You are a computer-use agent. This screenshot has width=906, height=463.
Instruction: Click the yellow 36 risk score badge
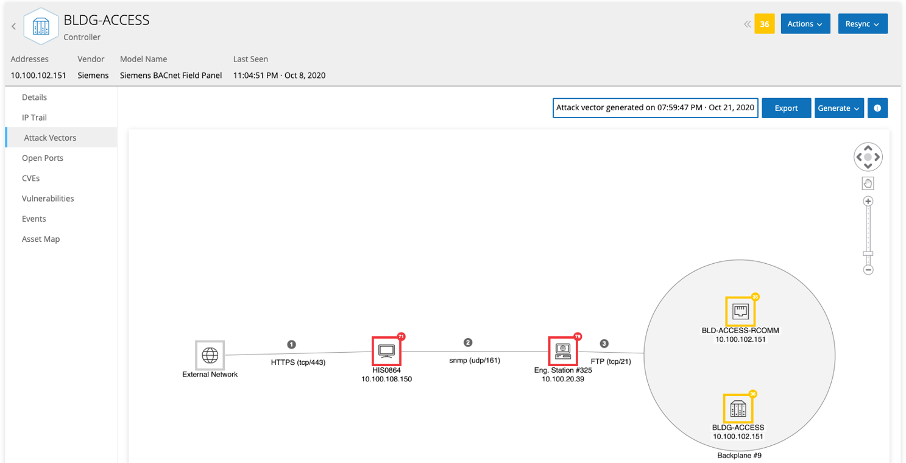pyautogui.click(x=764, y=24)
